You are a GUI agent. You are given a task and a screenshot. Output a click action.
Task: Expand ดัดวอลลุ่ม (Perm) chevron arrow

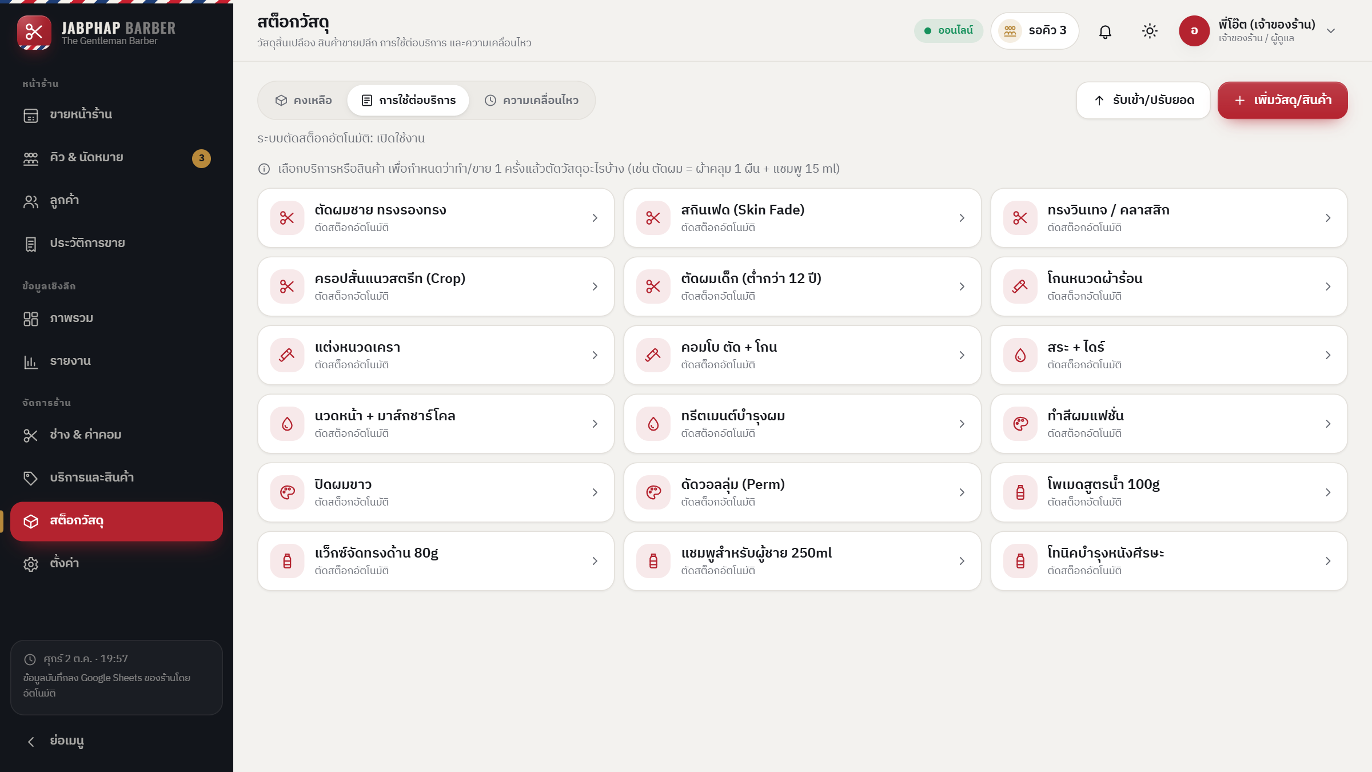coord(962,492)
